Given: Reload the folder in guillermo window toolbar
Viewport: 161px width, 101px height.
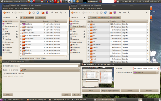Looking at the screenshot, I should click(38, 13).
